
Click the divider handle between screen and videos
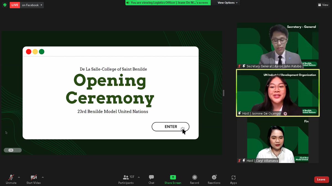click(224, 93)
